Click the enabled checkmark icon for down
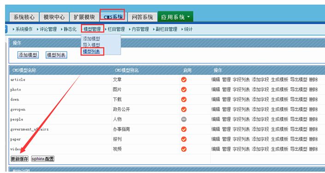325x173 pixels. tap(183, 100)
